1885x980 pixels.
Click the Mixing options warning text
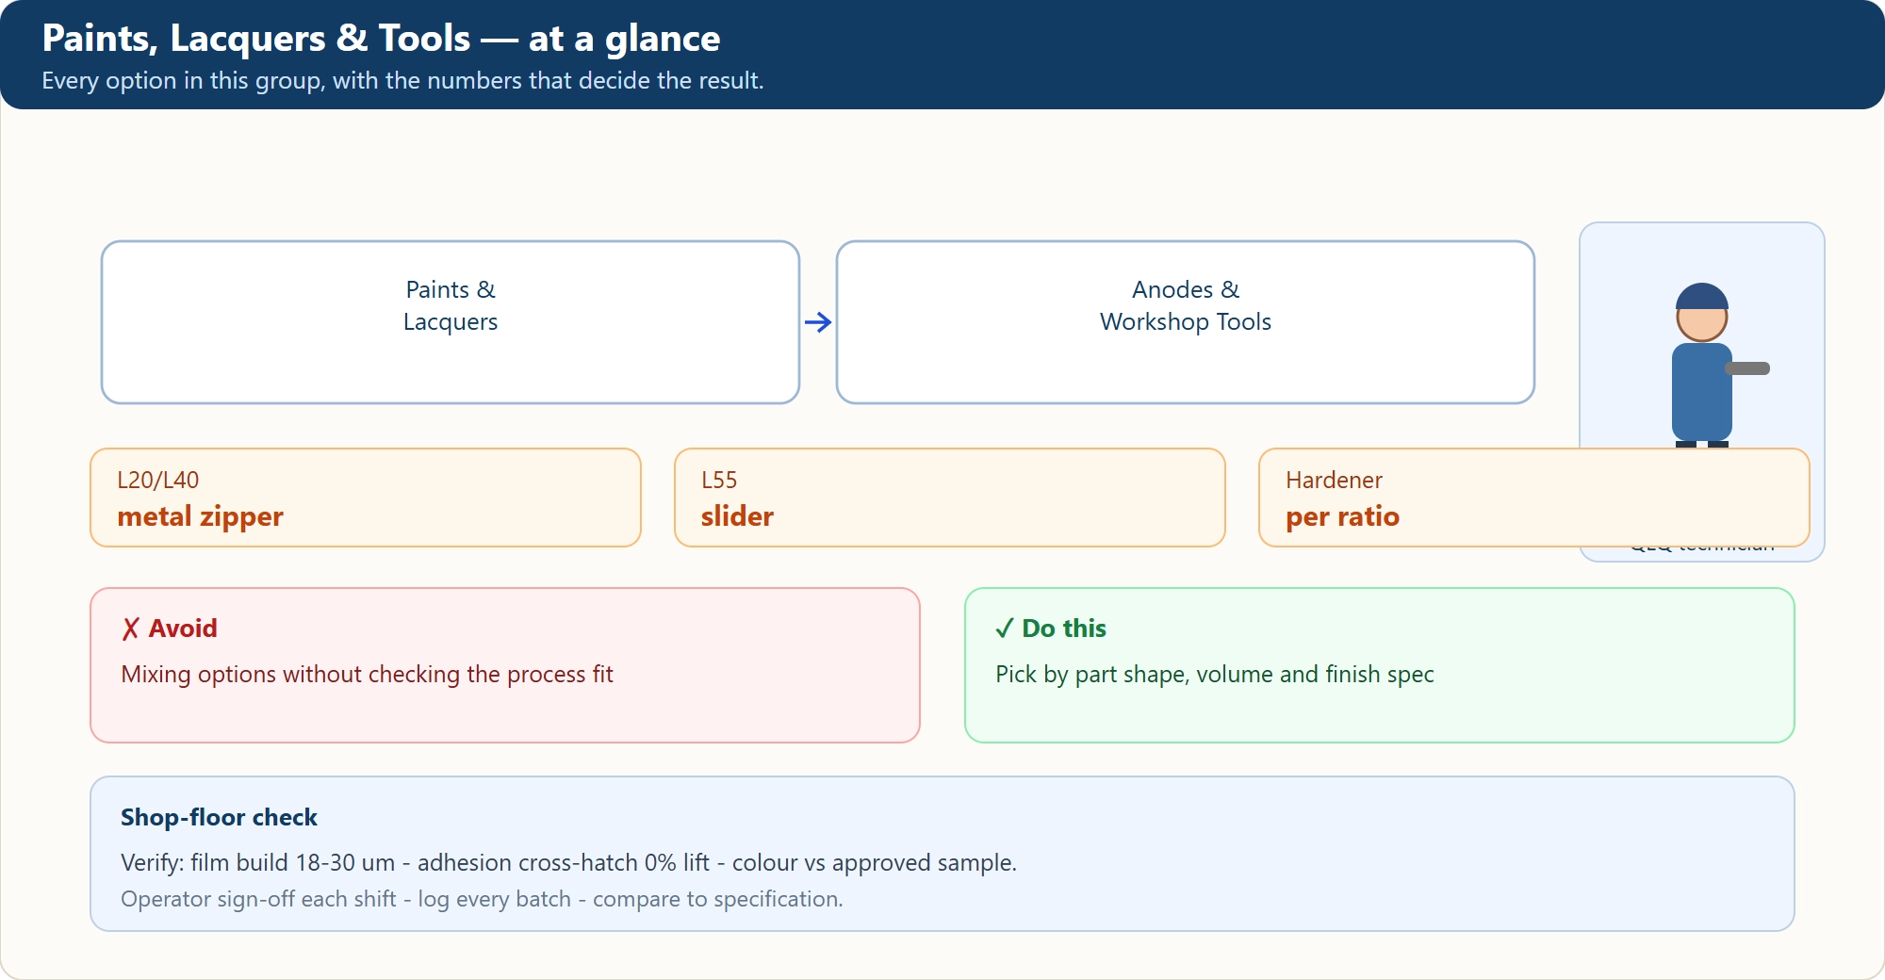pyautogui.click(x=367, y=675)
